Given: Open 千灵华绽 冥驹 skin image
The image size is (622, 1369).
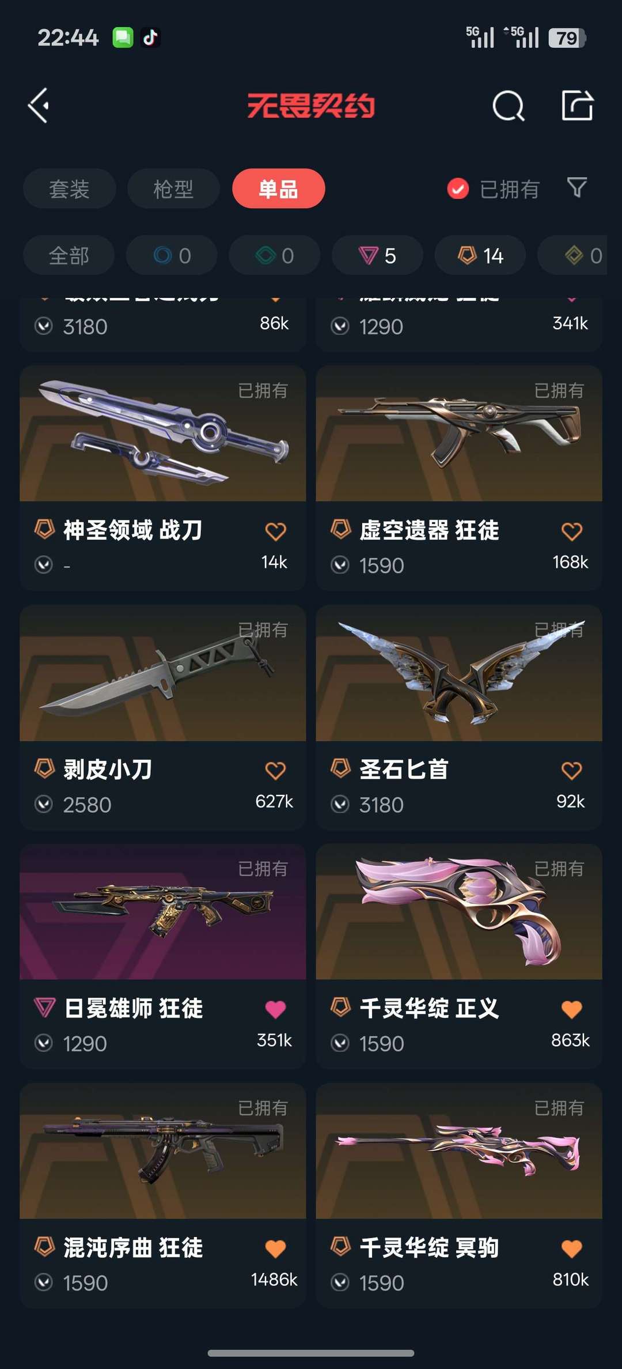Looking at the screenshot, I should pyautogui.click(x=459, y=1151).
